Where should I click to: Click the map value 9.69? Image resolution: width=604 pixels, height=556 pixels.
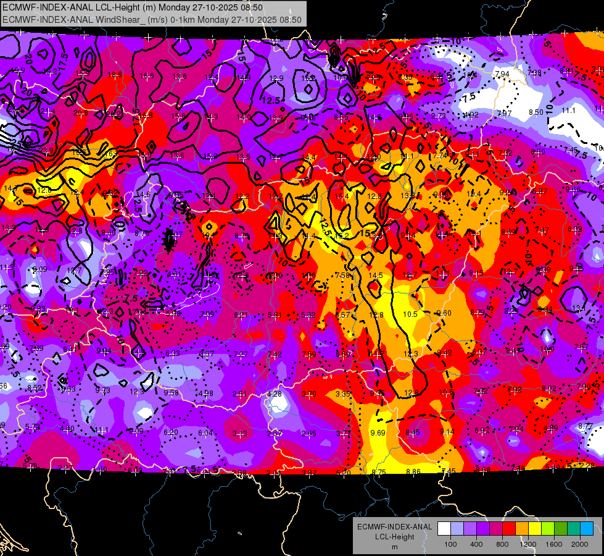[x=378, y=433]
